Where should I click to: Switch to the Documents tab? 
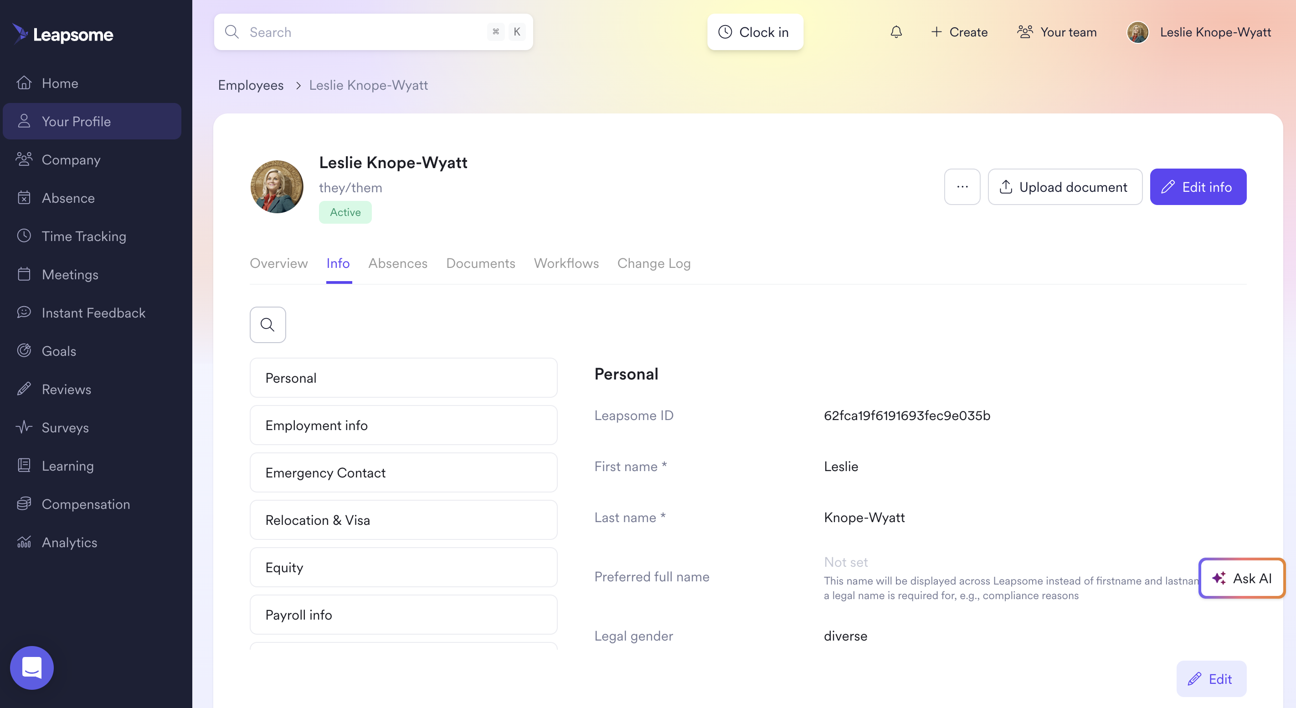(x=480, y=263)
